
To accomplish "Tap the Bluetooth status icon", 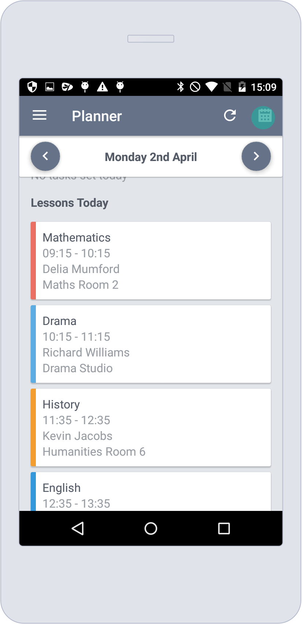I will (180, 87).
